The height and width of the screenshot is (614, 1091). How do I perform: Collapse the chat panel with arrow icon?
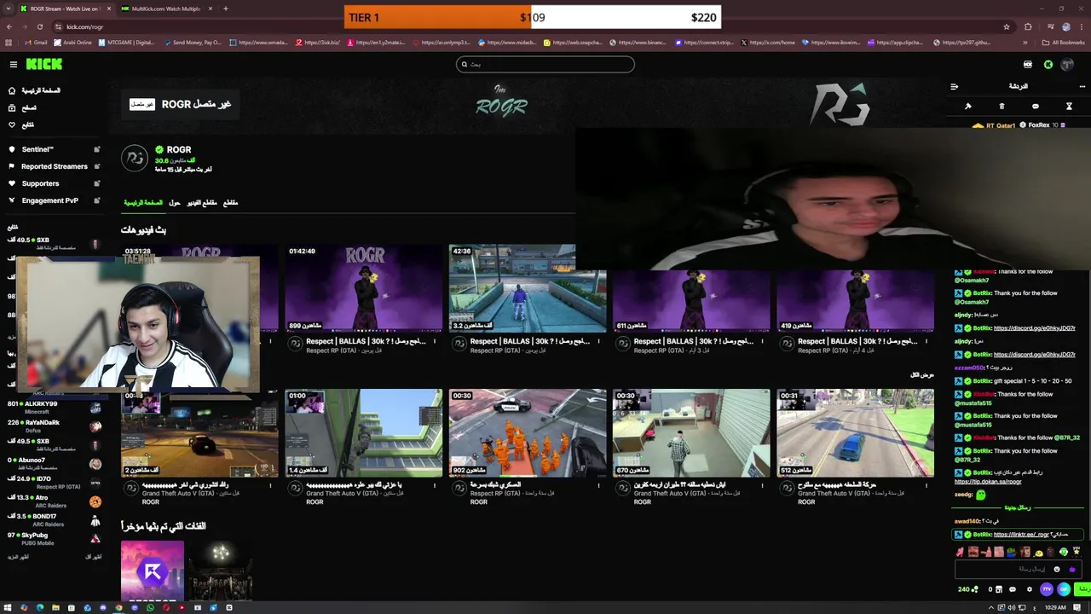tap(954, 86)
